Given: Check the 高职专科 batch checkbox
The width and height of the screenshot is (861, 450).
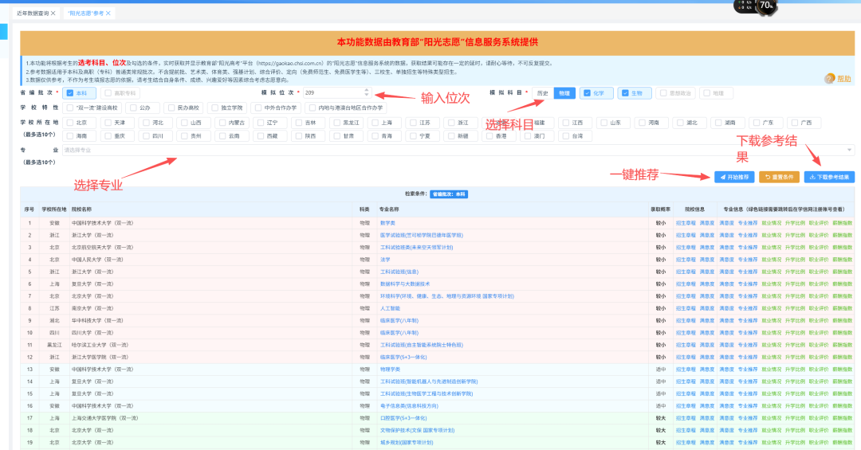Looking at the screenshot, I should [108, 93].
